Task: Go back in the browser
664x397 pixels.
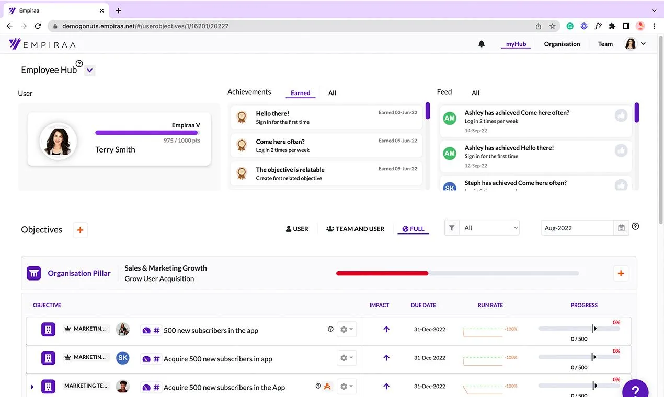Action: [x=9, y=26]
